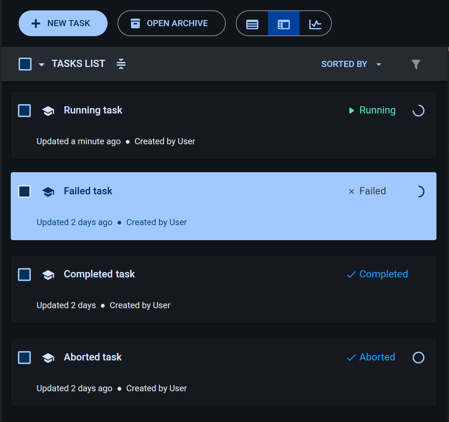Check the Running task checkbox

click(24, 110)
